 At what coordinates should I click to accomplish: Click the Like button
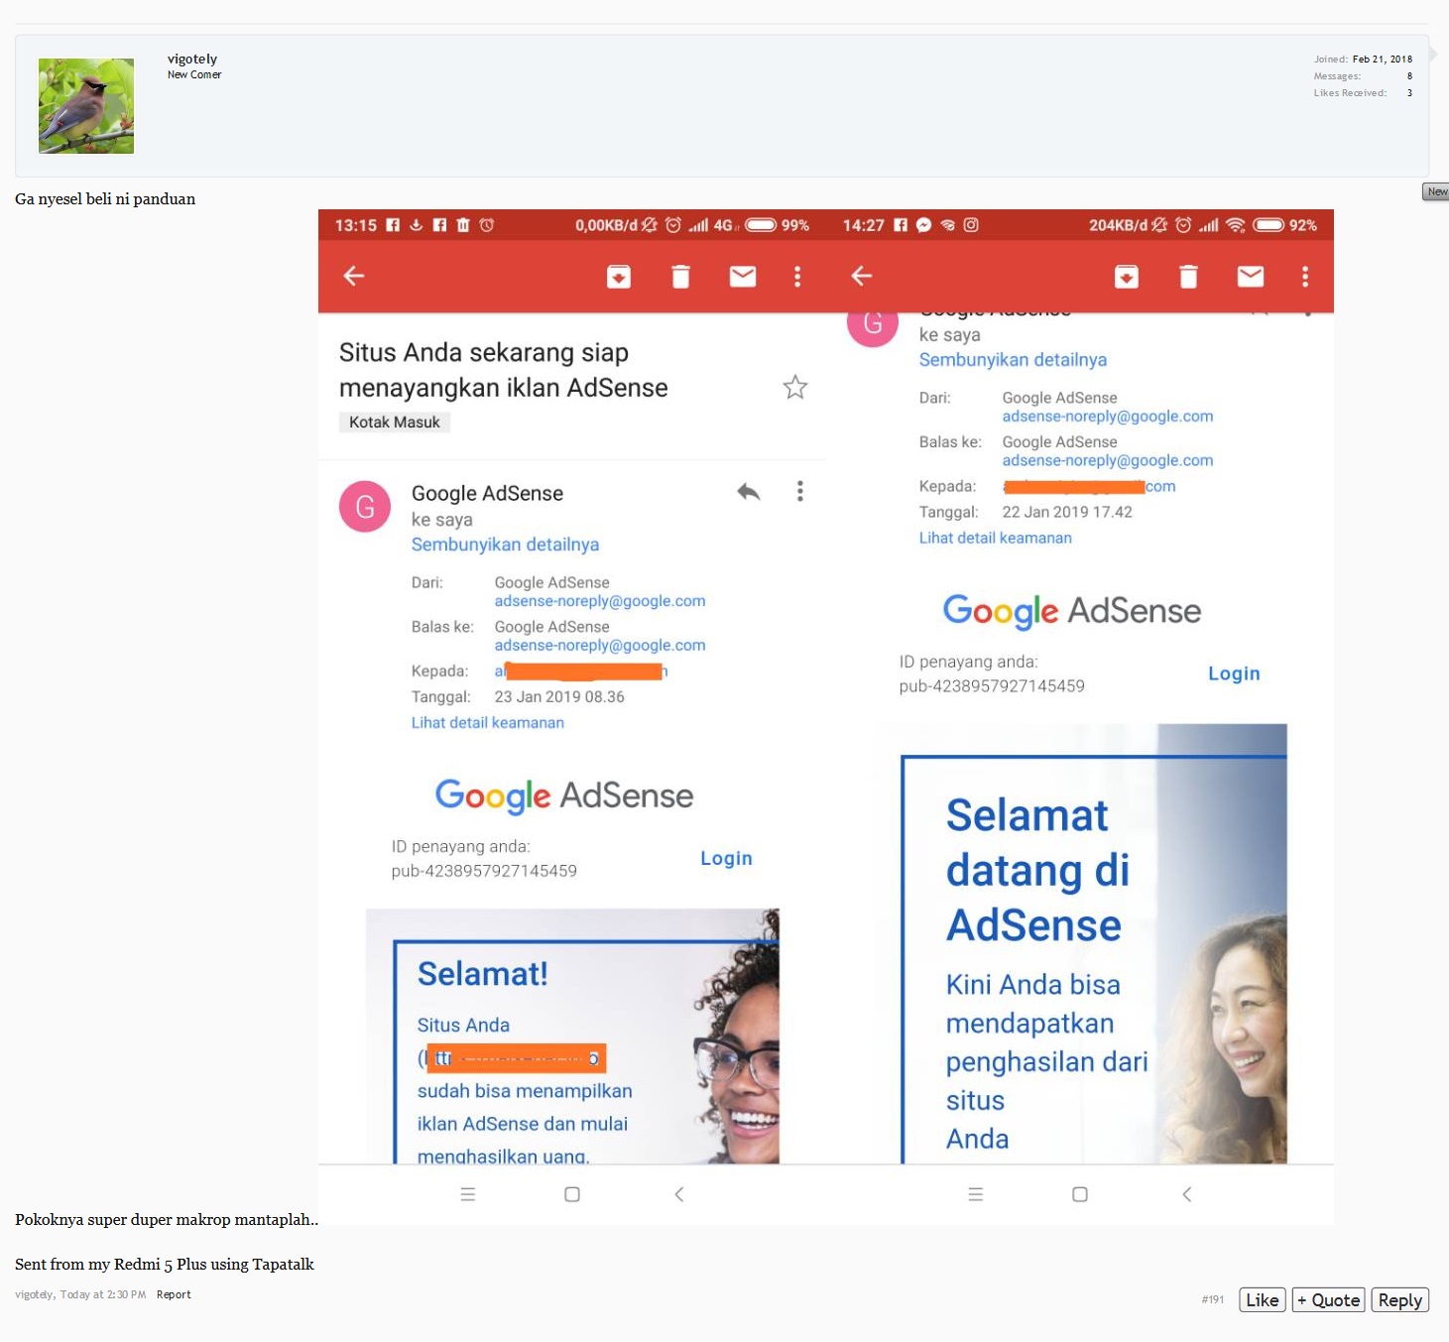[x=1263, y=1300]
